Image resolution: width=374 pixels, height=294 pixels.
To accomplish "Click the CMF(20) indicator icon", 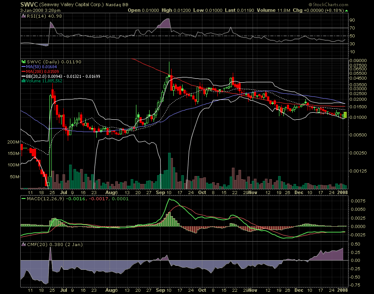I will tap(23, 245).
